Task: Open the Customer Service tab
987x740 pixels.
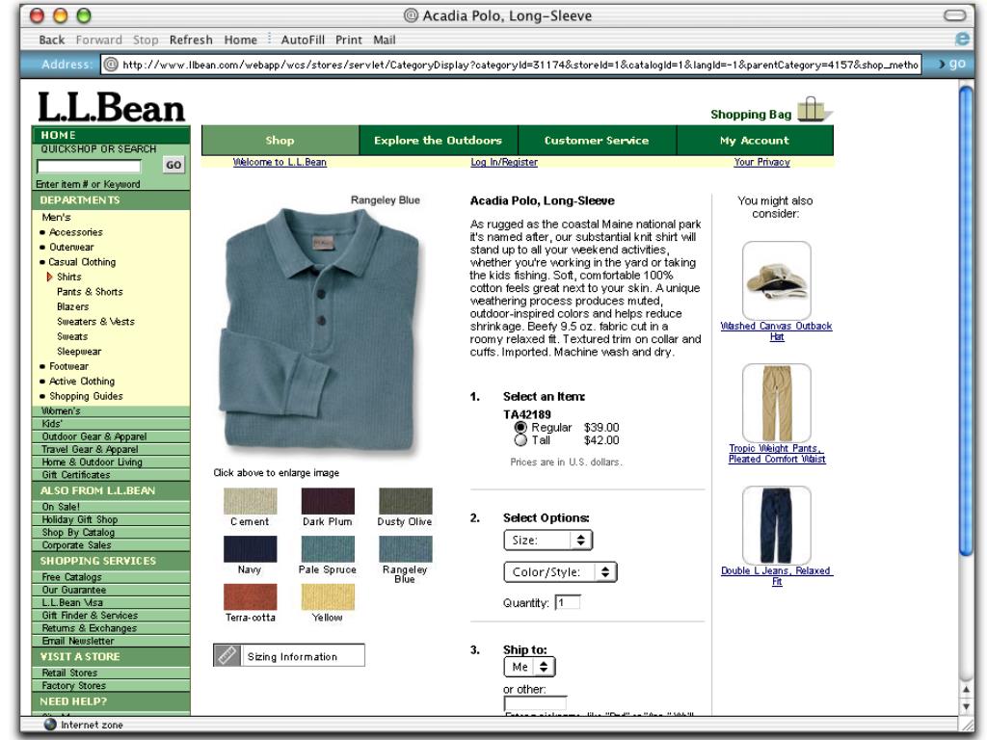Action: pyautogui.click(x=597, y=141)
